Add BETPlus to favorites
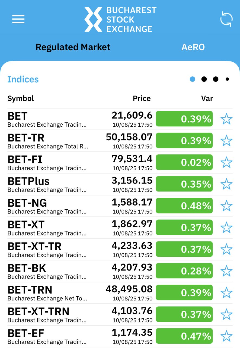The width and height of the screenshot is (240, 348). pyautogui.click(x=226, y=184)
